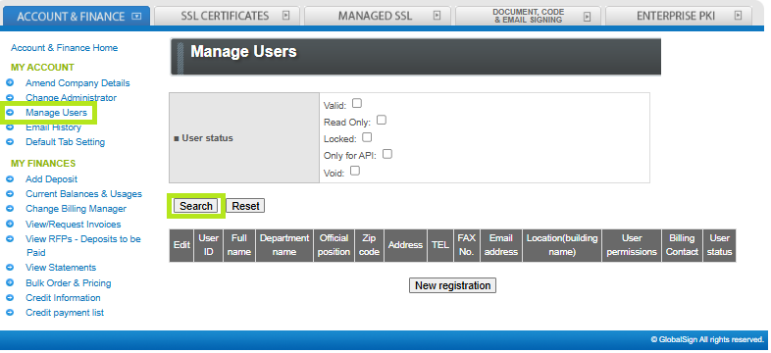Viewport: 771px width, 353px height.
Task: Switch to SSL CERTIFICATES tab
Action: point(228,16)
